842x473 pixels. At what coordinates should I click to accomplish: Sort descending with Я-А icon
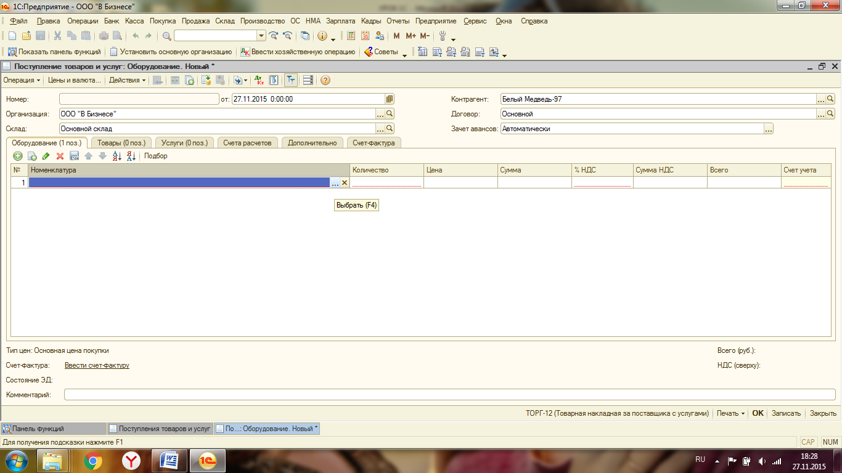click(x=131, y=156)
